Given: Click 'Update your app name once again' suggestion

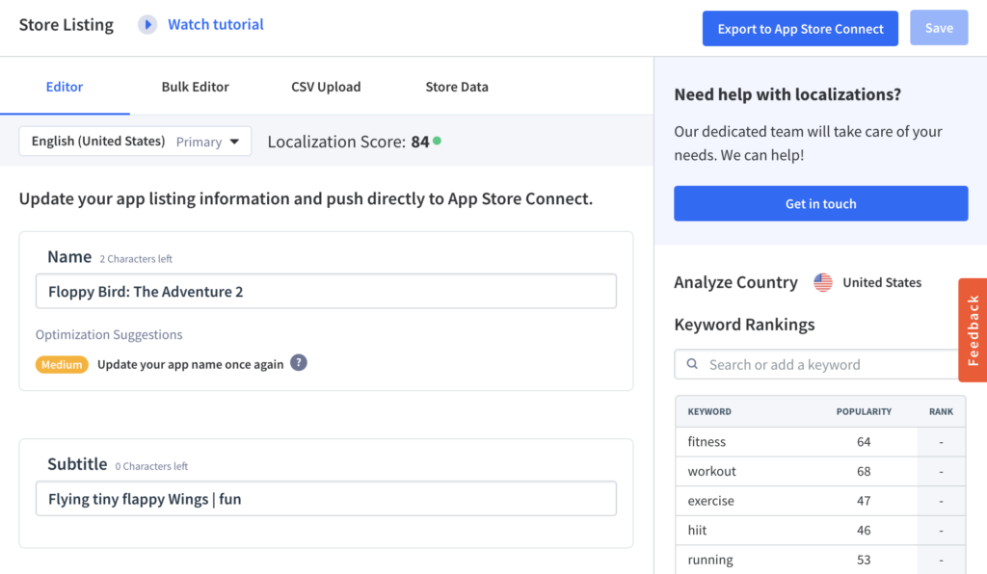Looking at the screenshot, I should point(190,365).
